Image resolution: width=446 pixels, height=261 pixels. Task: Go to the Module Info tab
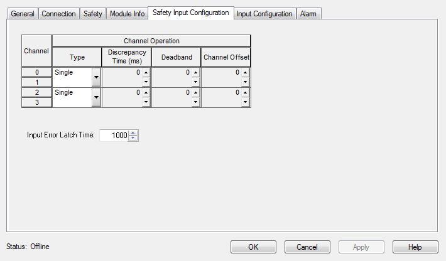click(126, 14)
